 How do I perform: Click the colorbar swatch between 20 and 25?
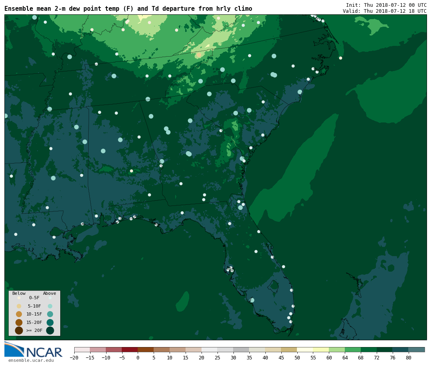point(210,349)
